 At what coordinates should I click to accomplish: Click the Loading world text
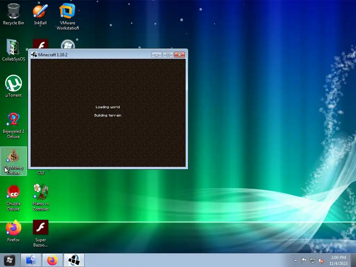108,107
